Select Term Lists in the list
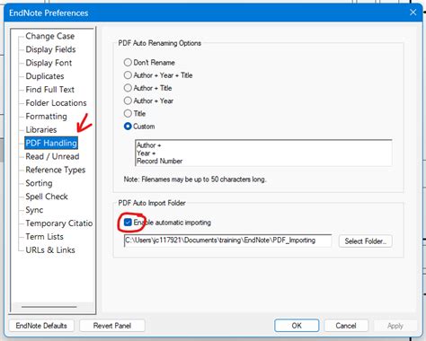Viewport: 426px width, 341px height. tap(44, 237)
